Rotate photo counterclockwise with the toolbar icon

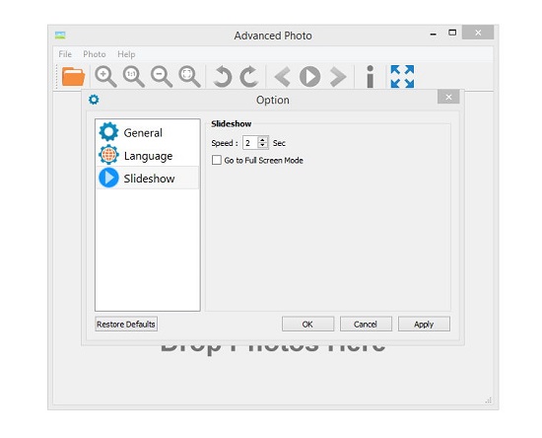(x=223, y=77)
